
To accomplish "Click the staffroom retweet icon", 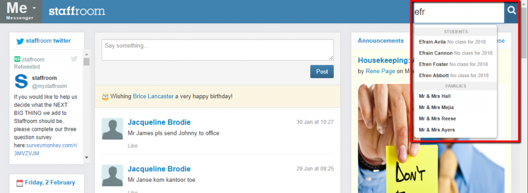I will (x=17, y=60).
